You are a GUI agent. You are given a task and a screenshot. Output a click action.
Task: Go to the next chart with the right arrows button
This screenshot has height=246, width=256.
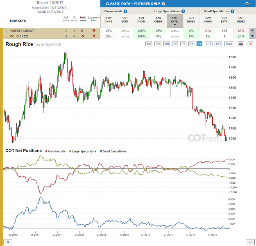coord(250,242)
